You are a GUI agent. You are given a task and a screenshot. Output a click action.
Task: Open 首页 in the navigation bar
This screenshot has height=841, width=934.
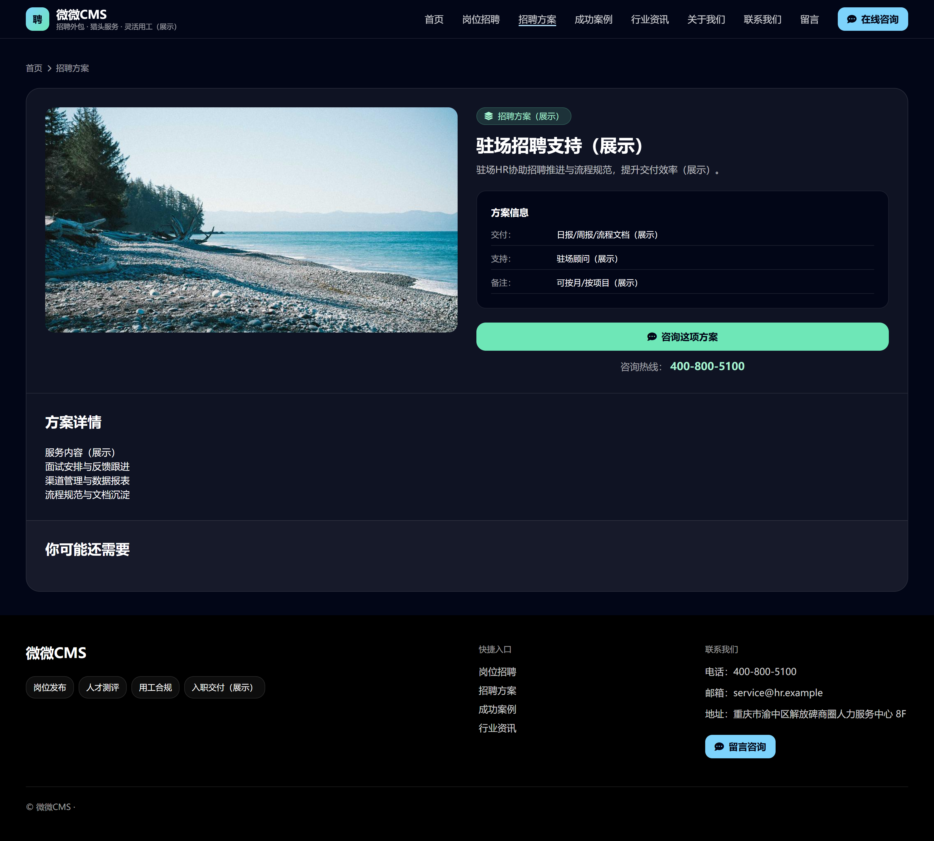[434, 19]
